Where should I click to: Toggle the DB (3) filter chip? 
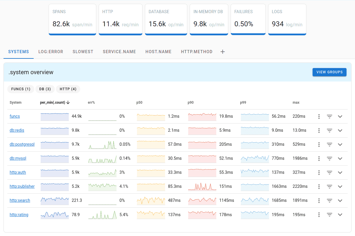[45, 89]
